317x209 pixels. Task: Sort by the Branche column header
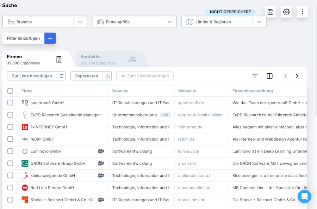tap(120, 91)
